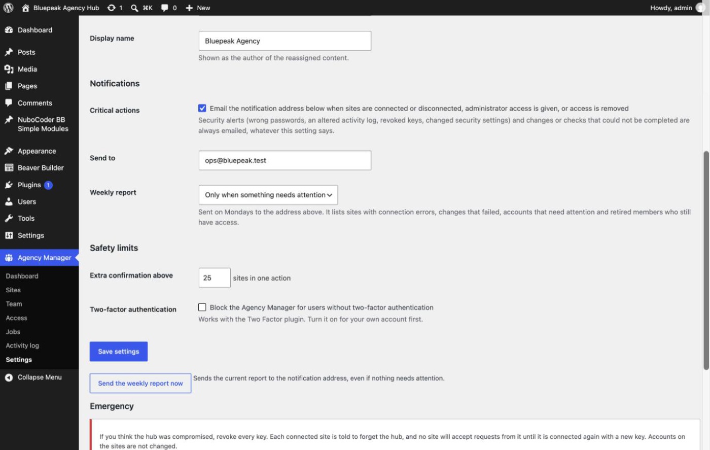Open the Access submenu item
The width and height of the screenshot is (710, 450).
click(16, 318)
